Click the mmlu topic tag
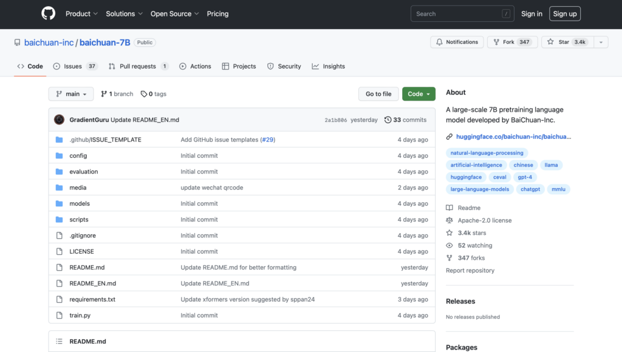The image size is (622, 352). coord(558,189)
